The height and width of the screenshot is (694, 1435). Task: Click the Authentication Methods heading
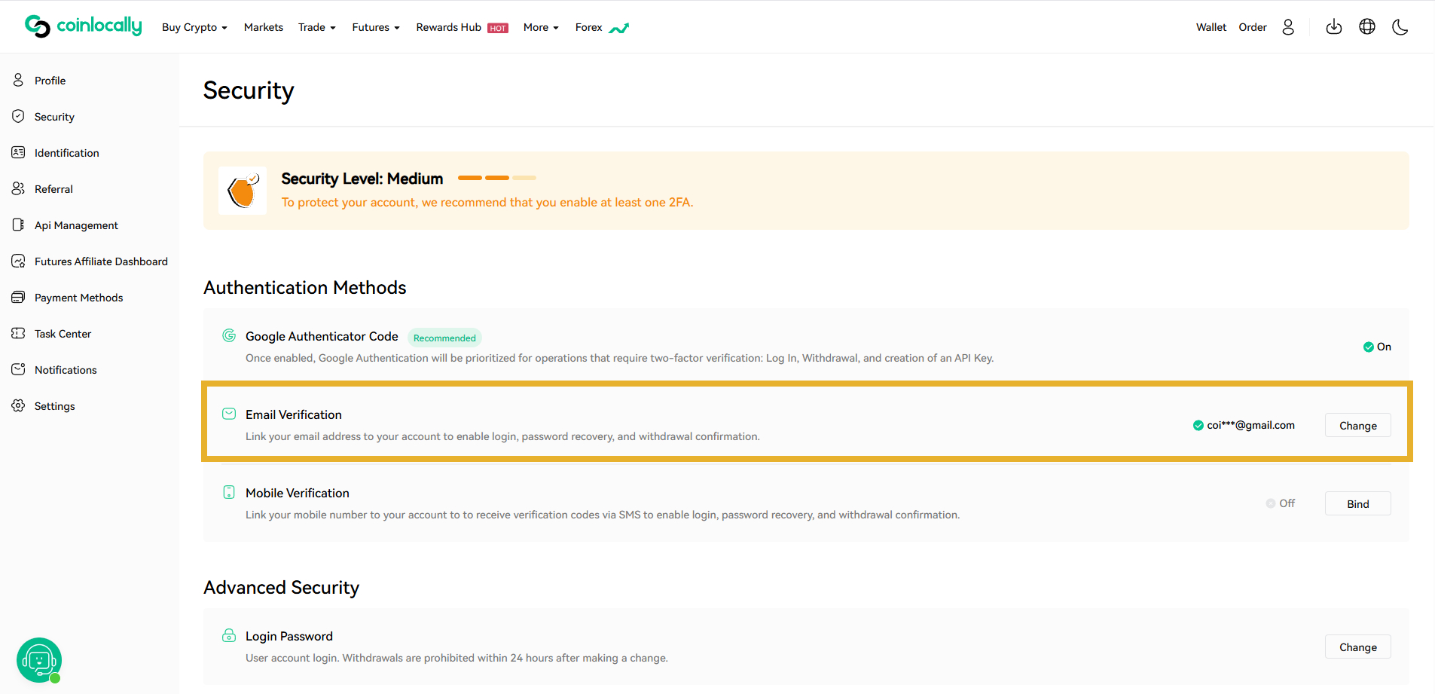point(305,287)
